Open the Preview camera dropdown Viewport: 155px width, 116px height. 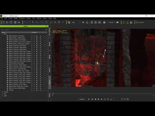111,22
